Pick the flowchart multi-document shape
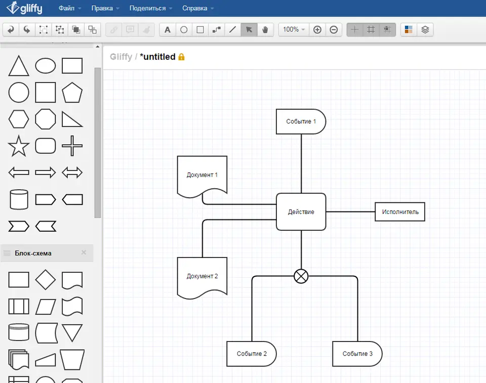The height and width of the screenshot is (383, 486). click(19, 360)
